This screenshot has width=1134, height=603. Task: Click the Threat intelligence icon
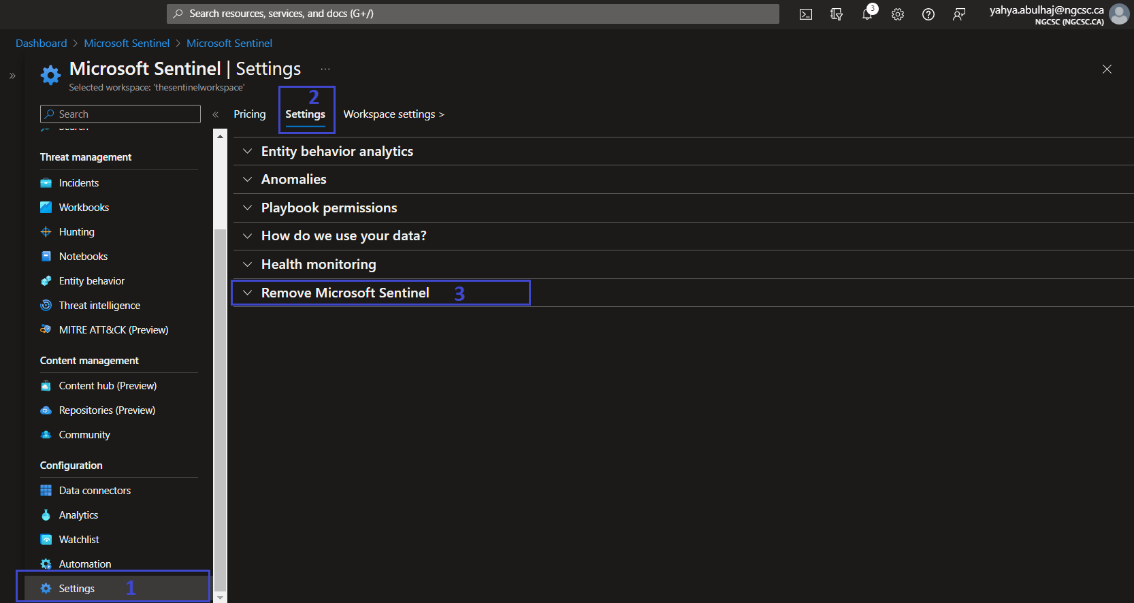tap(46, 306)
